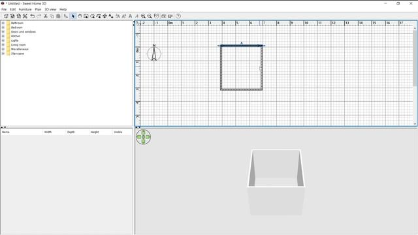This screenshot has height=235, width=418.
Task: Expand Doors and windows plus sign
Action: click(x=3, y=32)
